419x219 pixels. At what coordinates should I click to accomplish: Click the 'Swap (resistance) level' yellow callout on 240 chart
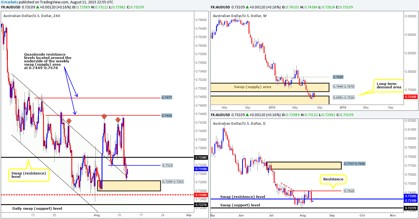pyautogui.click(x=29, y=175)
